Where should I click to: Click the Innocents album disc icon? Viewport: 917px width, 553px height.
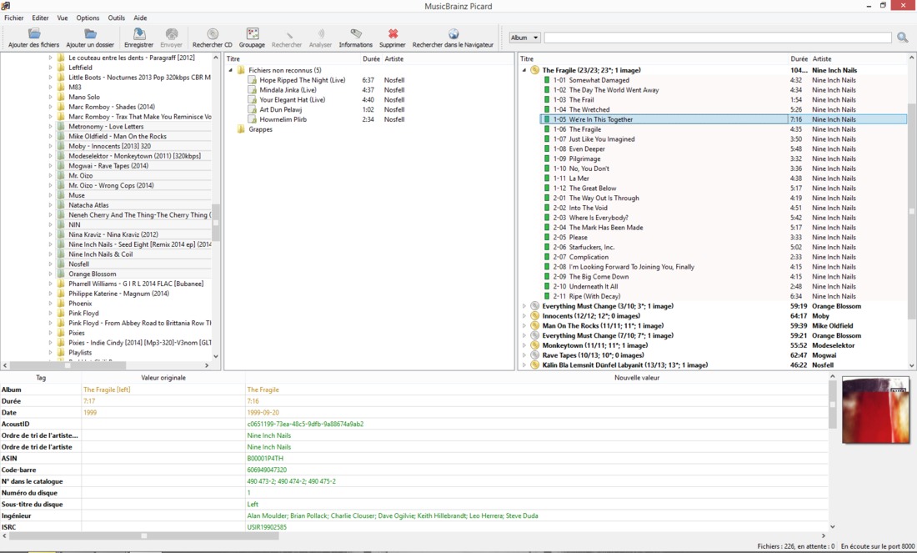[534, 316]
